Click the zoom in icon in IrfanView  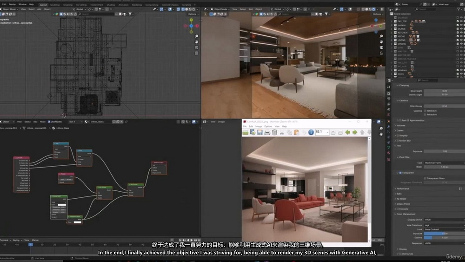[x=333, y=132]
